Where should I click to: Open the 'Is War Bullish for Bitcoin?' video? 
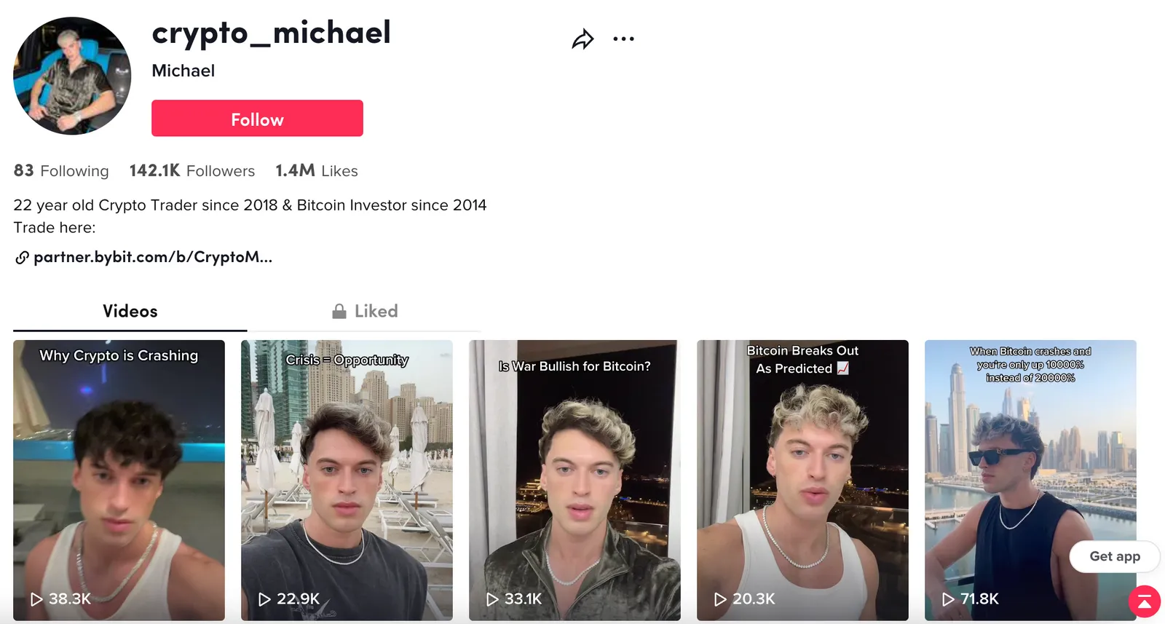(x=574, y=481)
